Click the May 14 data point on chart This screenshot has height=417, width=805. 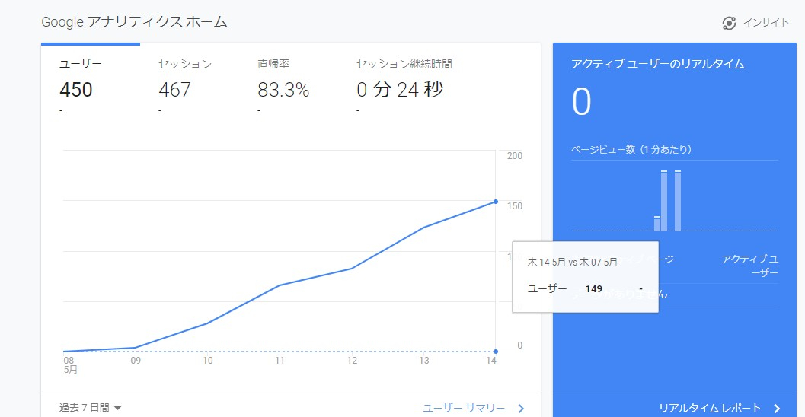pos(496,202)
